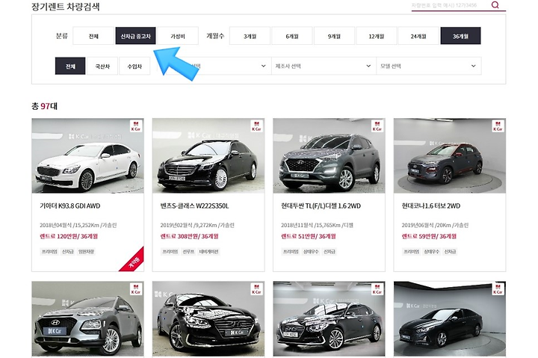The height and width of the screenshot is (358, 538).
Task: Choose the 12개월 rental period
Action: (x=377, y=36)
